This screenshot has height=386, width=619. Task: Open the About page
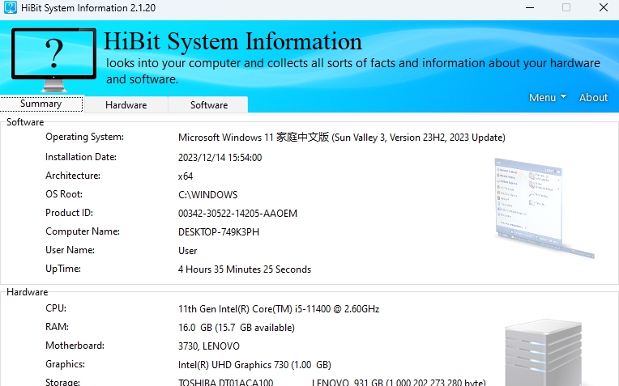coord(593,97)
